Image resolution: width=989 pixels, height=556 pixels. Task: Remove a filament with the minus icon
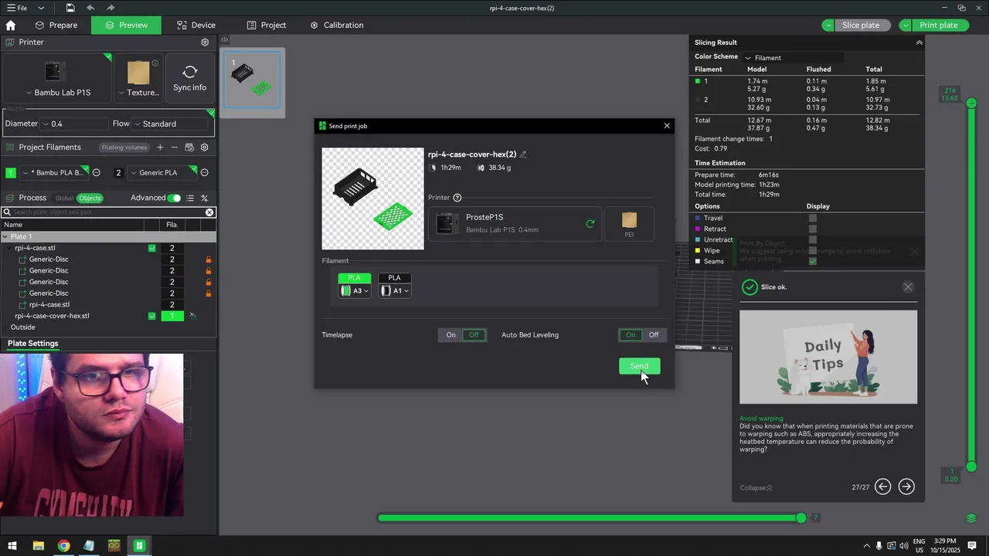tap(175, 147)
